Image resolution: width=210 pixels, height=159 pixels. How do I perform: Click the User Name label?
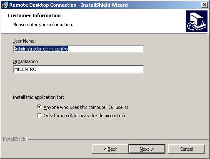pyautogui.click(x=24, y=41)
